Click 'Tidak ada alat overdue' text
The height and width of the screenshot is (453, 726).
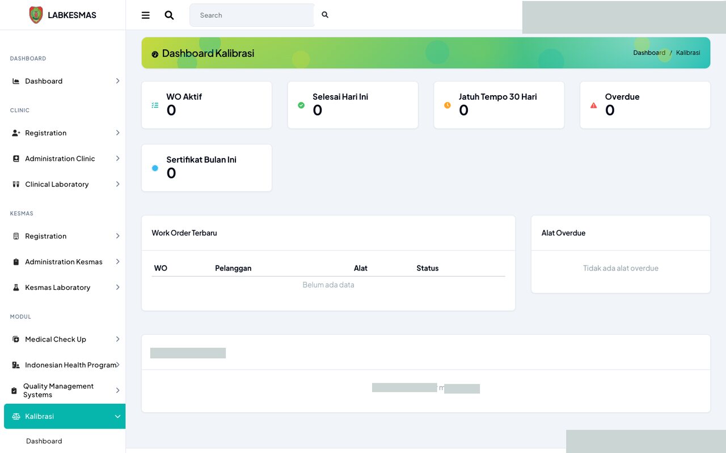tap(621, 268)
